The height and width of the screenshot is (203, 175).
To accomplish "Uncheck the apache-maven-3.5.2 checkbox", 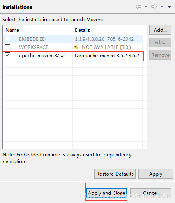I will point(7,55).
